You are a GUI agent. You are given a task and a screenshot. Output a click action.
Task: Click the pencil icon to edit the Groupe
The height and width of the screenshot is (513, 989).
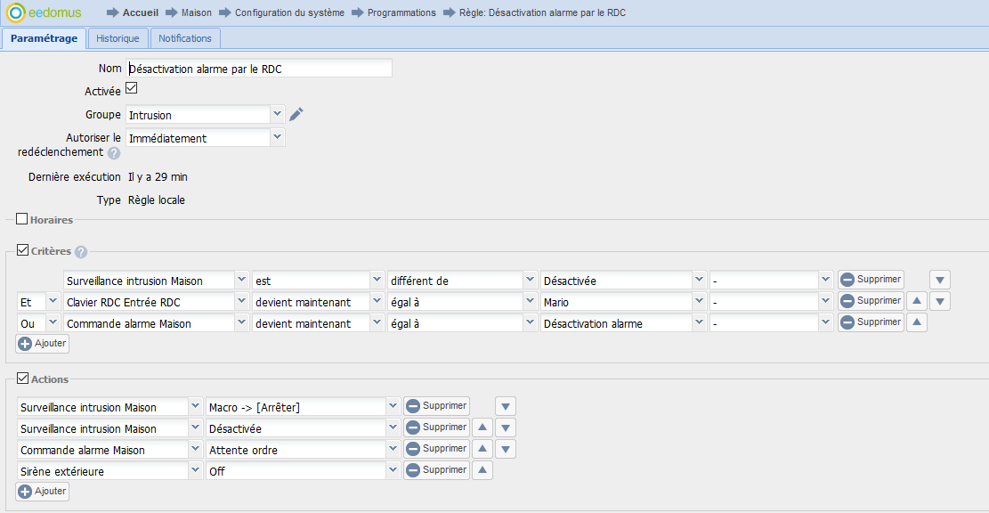click(296, 114)
